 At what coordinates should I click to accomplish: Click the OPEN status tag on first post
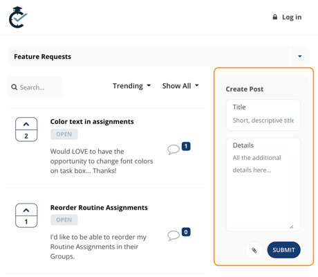[64, 134]
